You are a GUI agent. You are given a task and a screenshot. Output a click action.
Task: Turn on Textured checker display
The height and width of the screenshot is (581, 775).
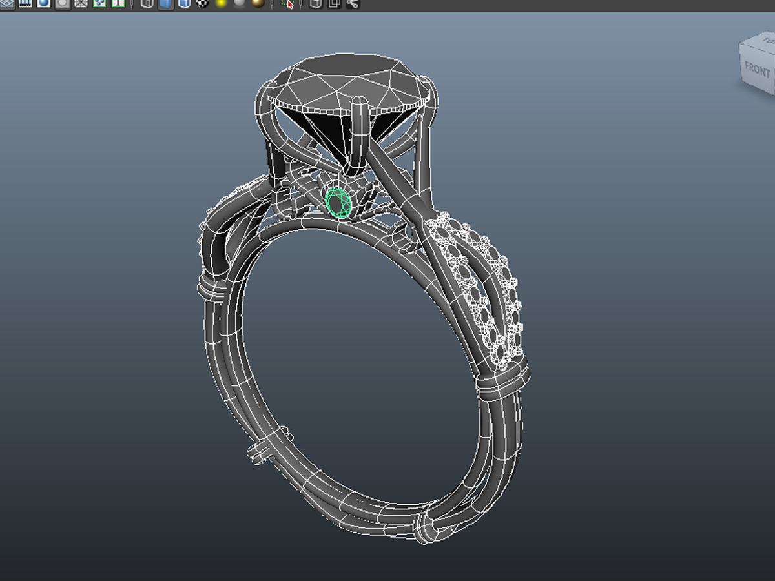click(x=203, y=3)
